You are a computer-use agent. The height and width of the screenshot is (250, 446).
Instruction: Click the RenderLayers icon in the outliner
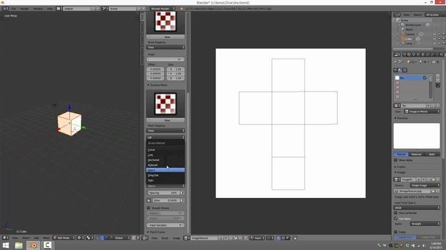403,25
